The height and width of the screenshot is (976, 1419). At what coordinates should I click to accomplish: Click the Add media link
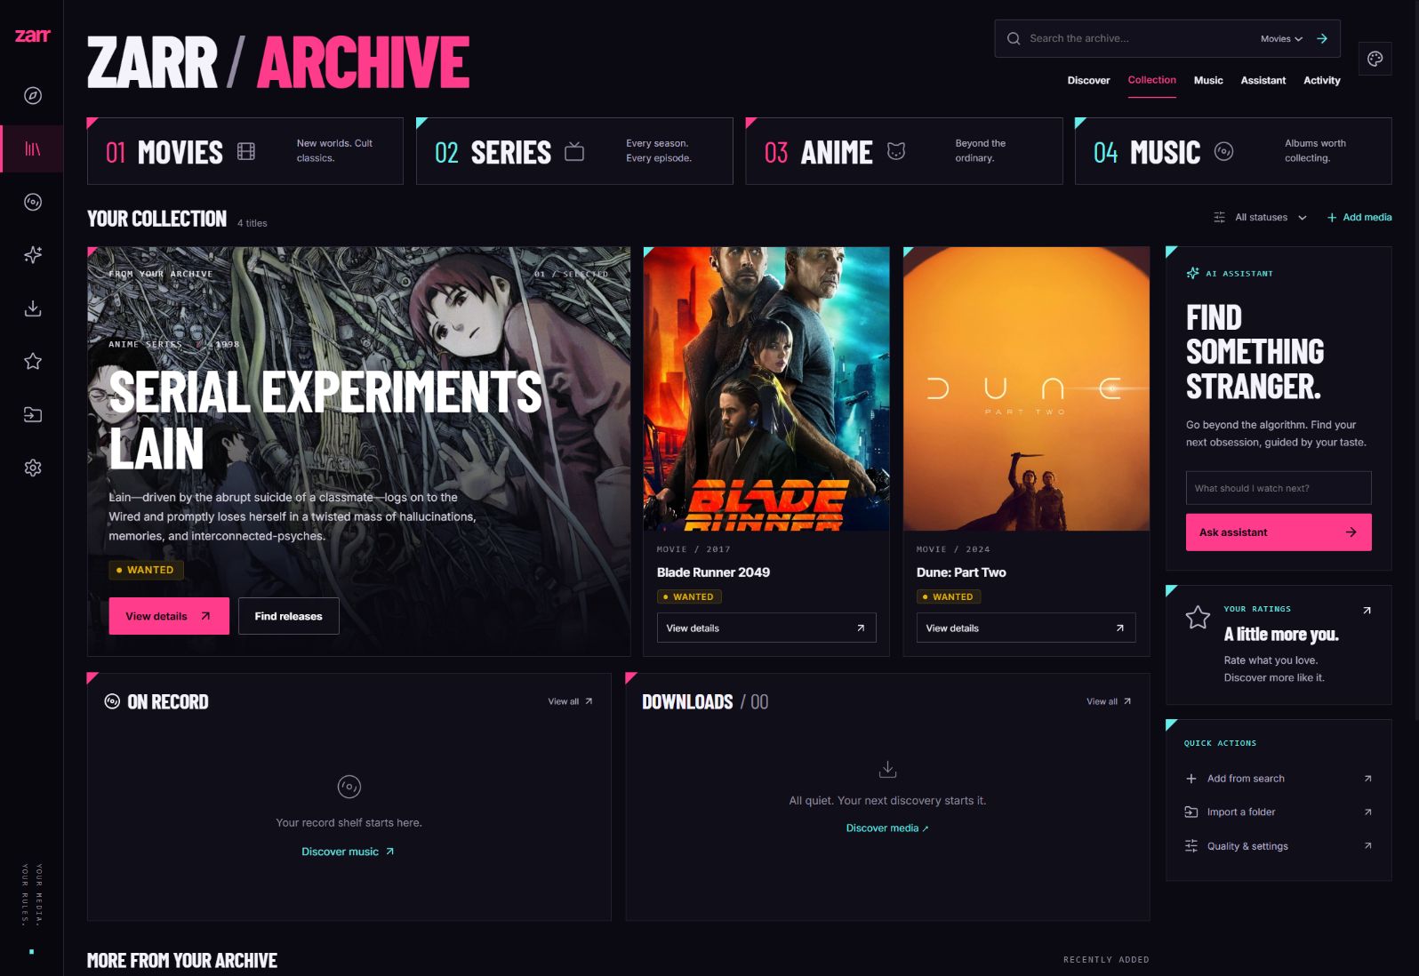[x=1359, y=217]
